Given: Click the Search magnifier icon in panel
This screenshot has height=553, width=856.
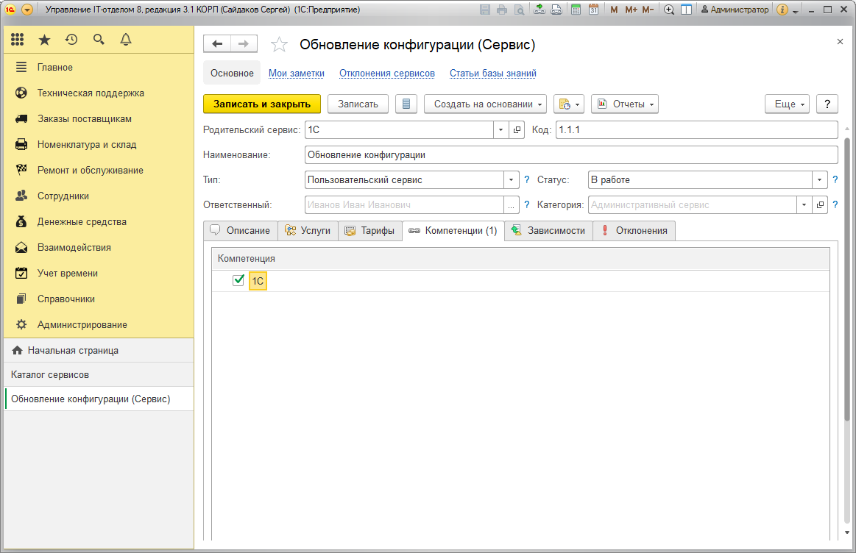Looking at the screenshot, I should coord(99,39).
